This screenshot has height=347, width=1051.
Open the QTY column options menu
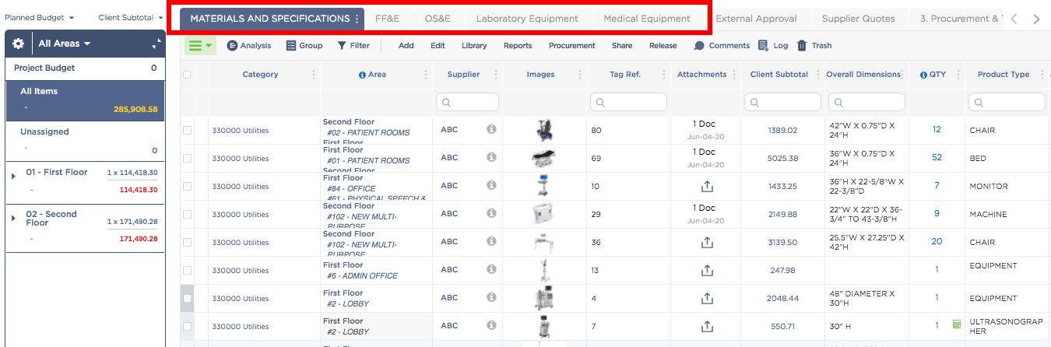(958, 75)
